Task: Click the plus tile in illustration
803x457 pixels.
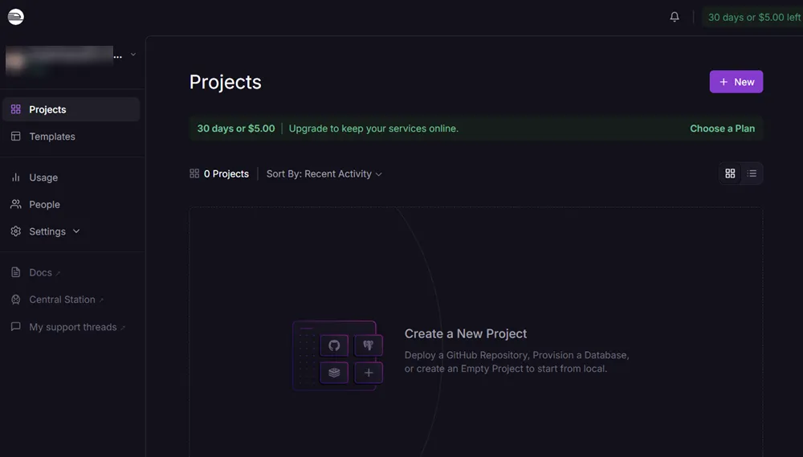Action: 369,373
